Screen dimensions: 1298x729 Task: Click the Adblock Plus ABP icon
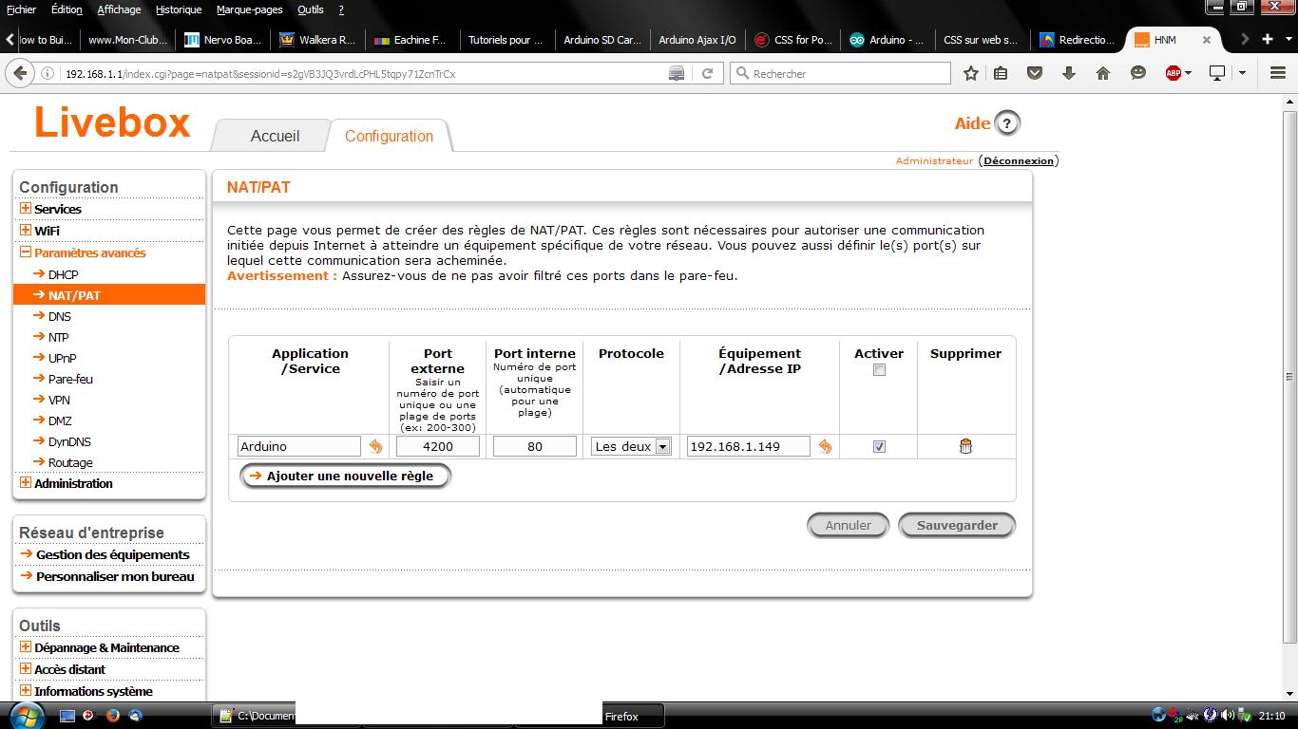click(x=1174, y=73)
